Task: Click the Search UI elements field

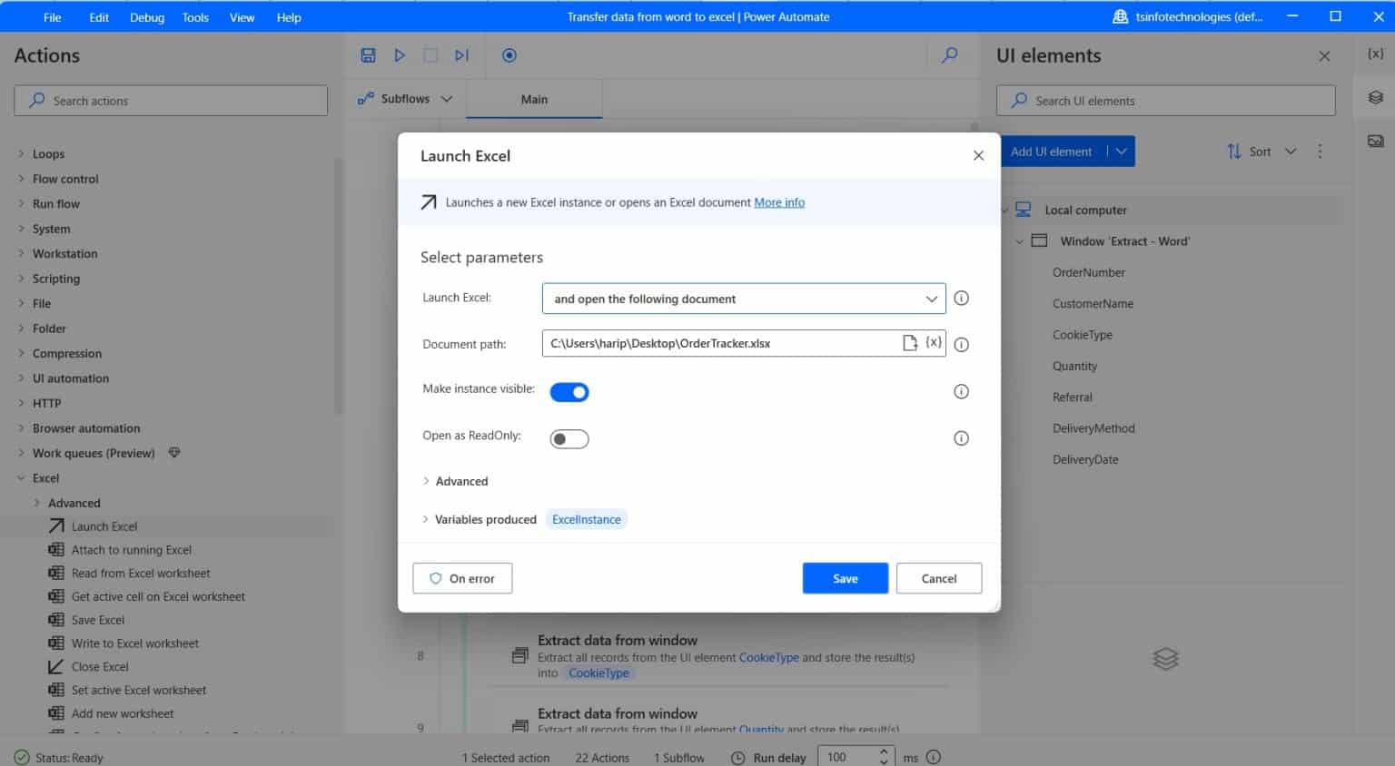Action: [1165, 100]
